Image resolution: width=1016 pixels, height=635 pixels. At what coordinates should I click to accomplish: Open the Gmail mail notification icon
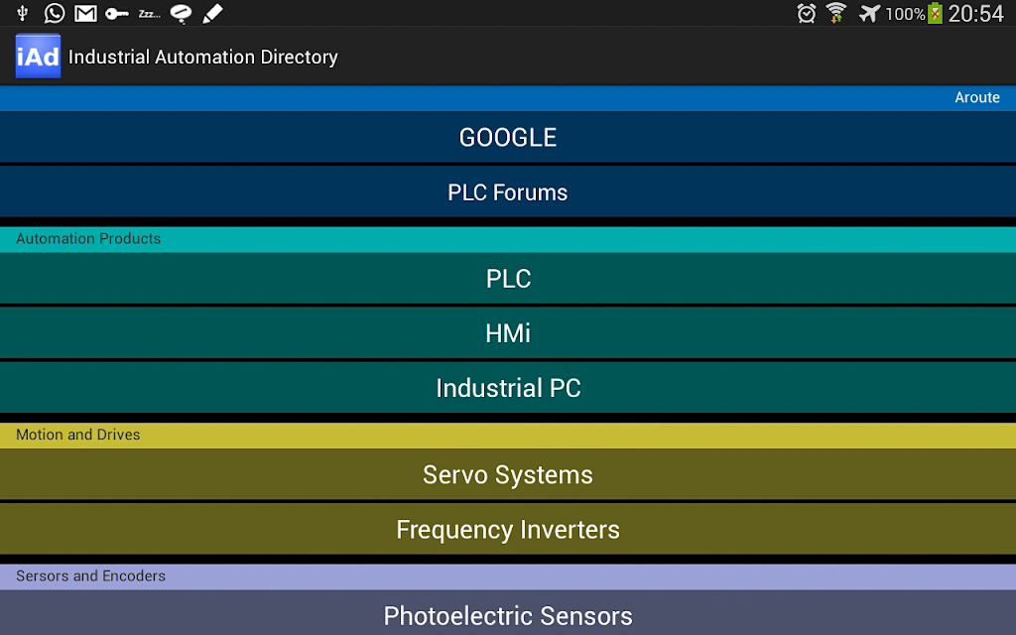click(86, 13)
